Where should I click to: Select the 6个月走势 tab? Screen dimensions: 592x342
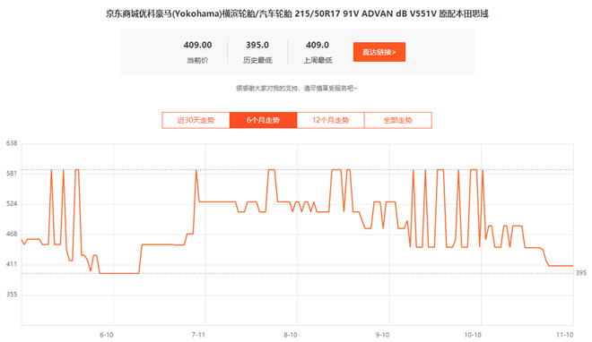coord(263,120)
